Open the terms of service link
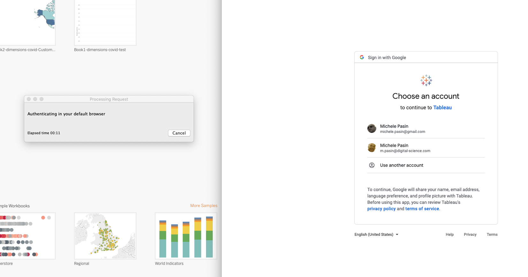This screenshot has width=528, height=277. click(x=422, y=209)
